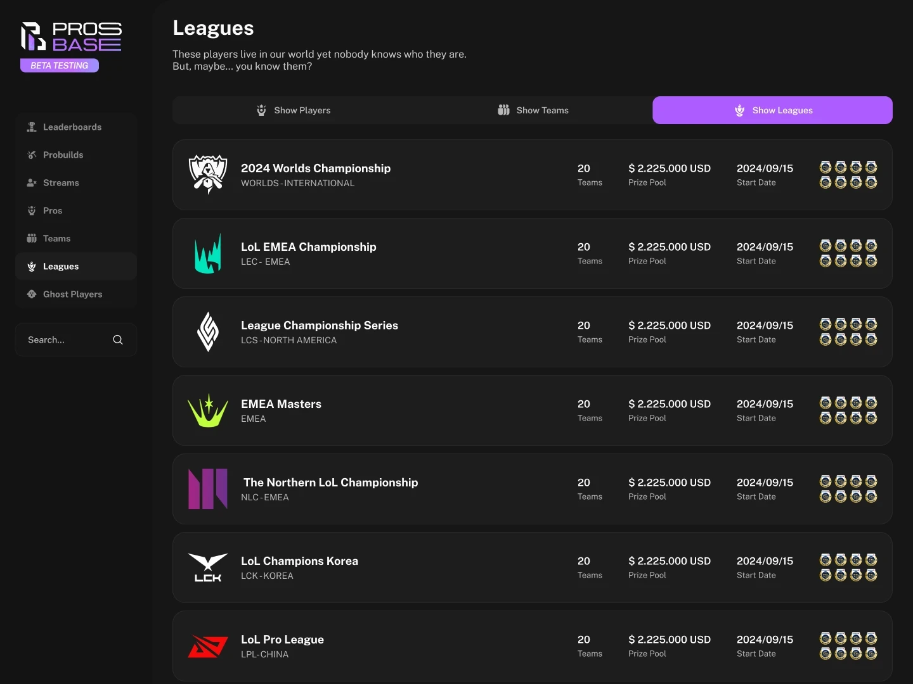Click the LCK-KOREA subtitle
The image size is (913, 684).
(267, 576)
